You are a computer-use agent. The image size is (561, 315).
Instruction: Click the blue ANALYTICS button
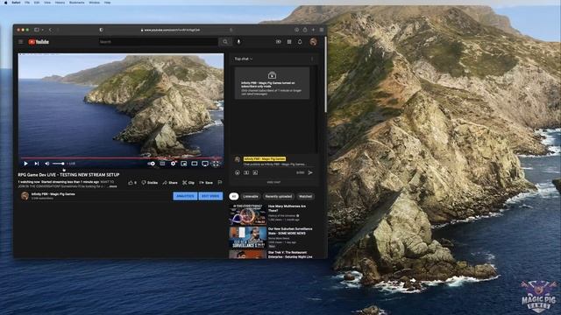click(185, 196)
